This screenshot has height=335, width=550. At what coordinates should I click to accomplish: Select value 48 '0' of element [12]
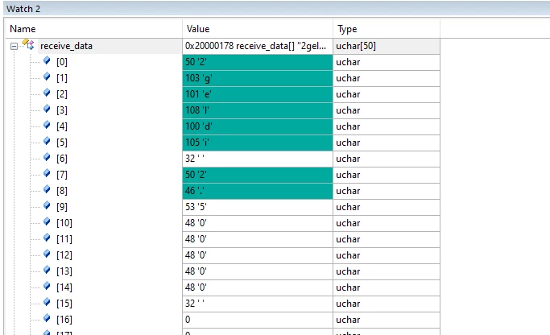click(x=258, y=255)
